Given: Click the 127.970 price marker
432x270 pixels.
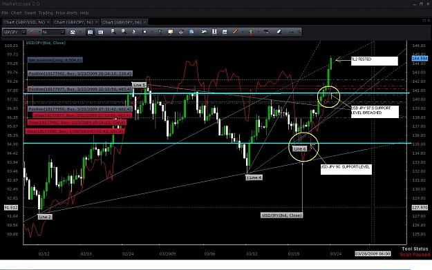Looking at the screenshot, I should (x=420, y=208).
